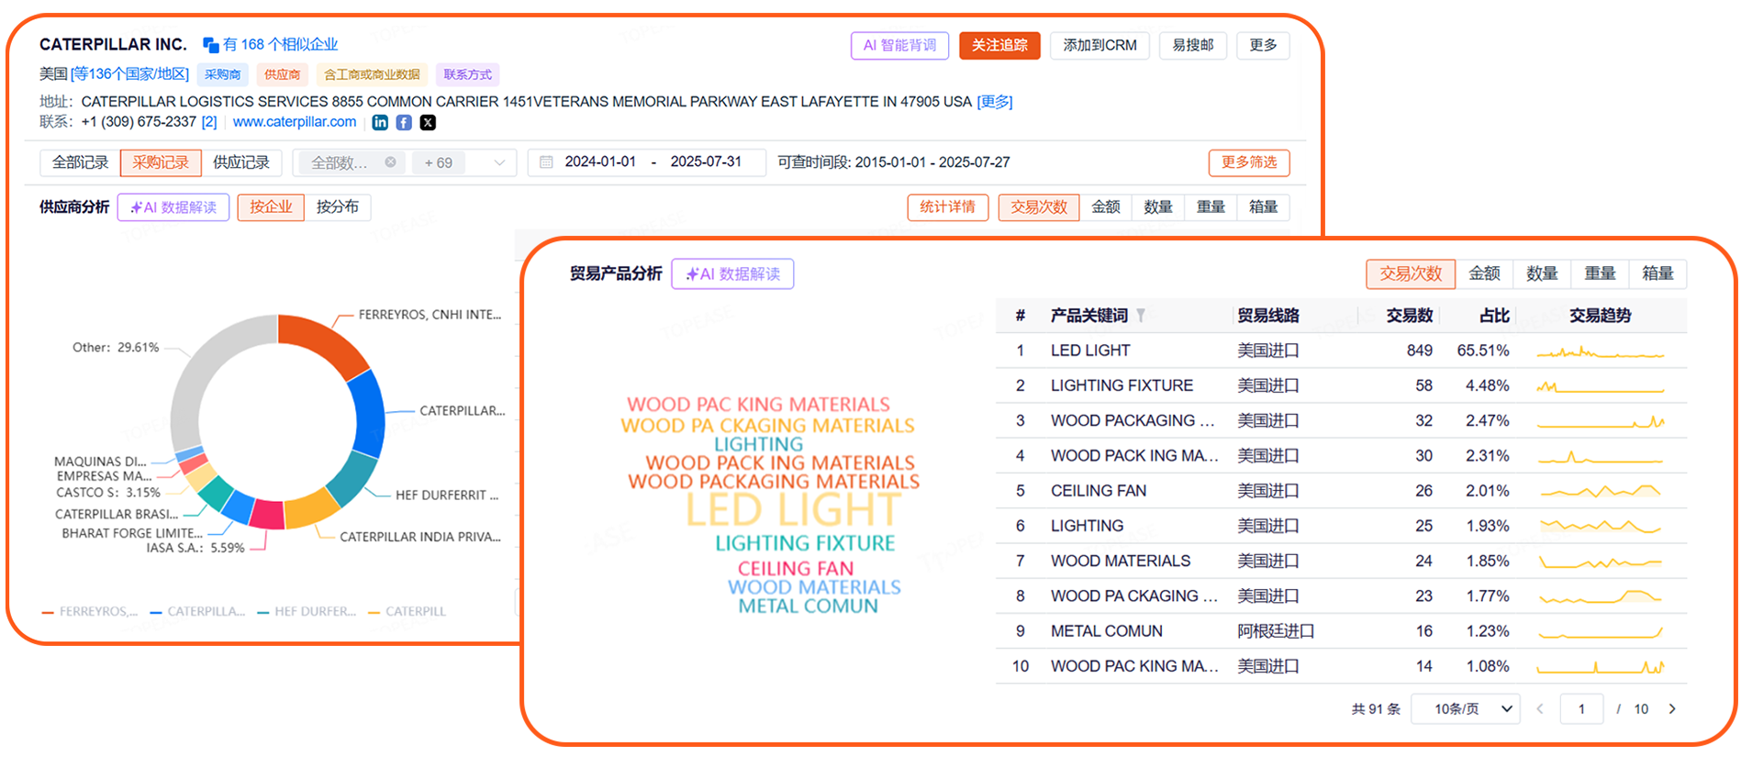Click the 采购商 tag
The image size is (1741, 768).
pyautogui.click(x=222, y=74)
